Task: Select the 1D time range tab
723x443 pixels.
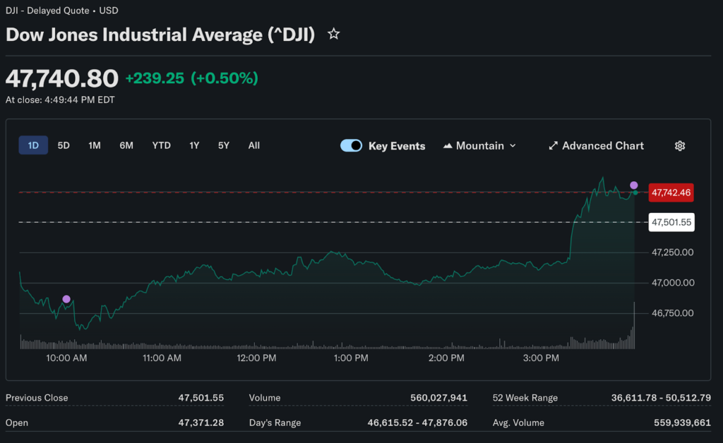Action: pos(33,145)
